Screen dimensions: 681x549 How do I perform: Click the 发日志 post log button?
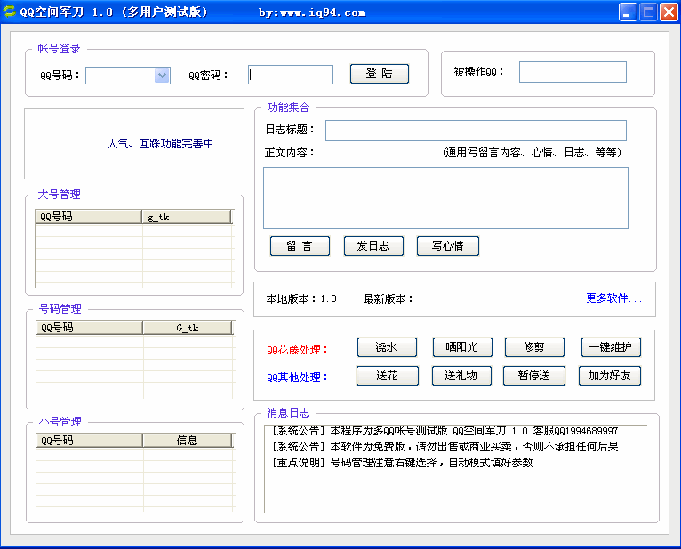click(373, 246)
